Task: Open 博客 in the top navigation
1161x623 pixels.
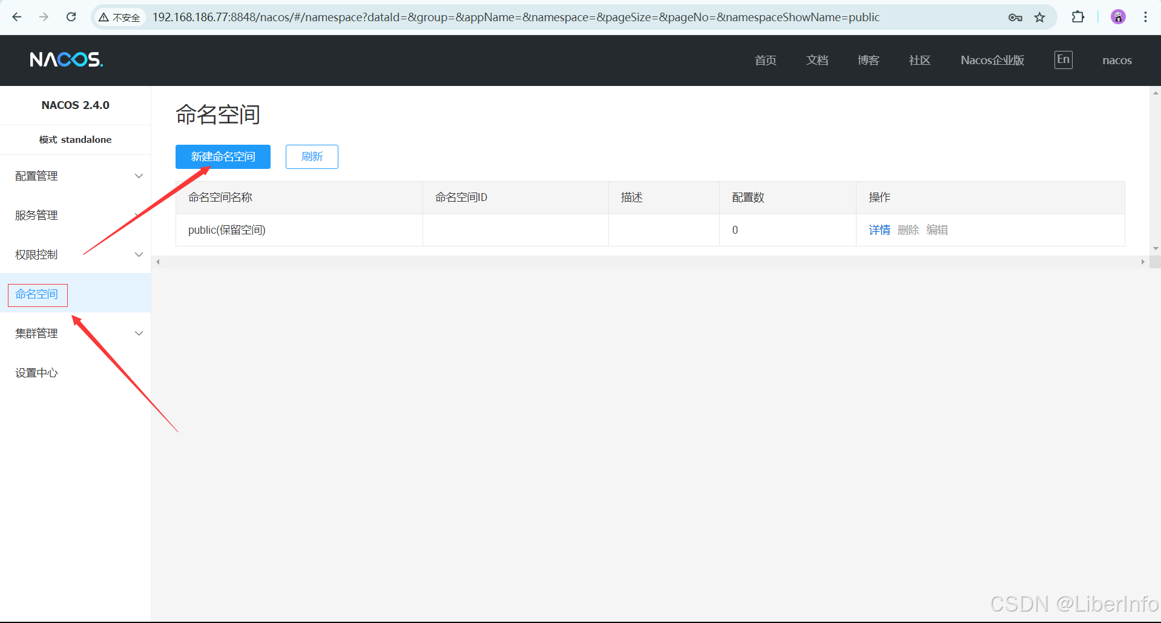Action: coord(869,60)
